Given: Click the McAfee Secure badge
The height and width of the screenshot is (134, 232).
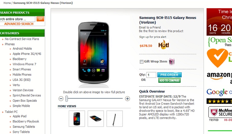Looking at the screenshot, I should [220, 114].
